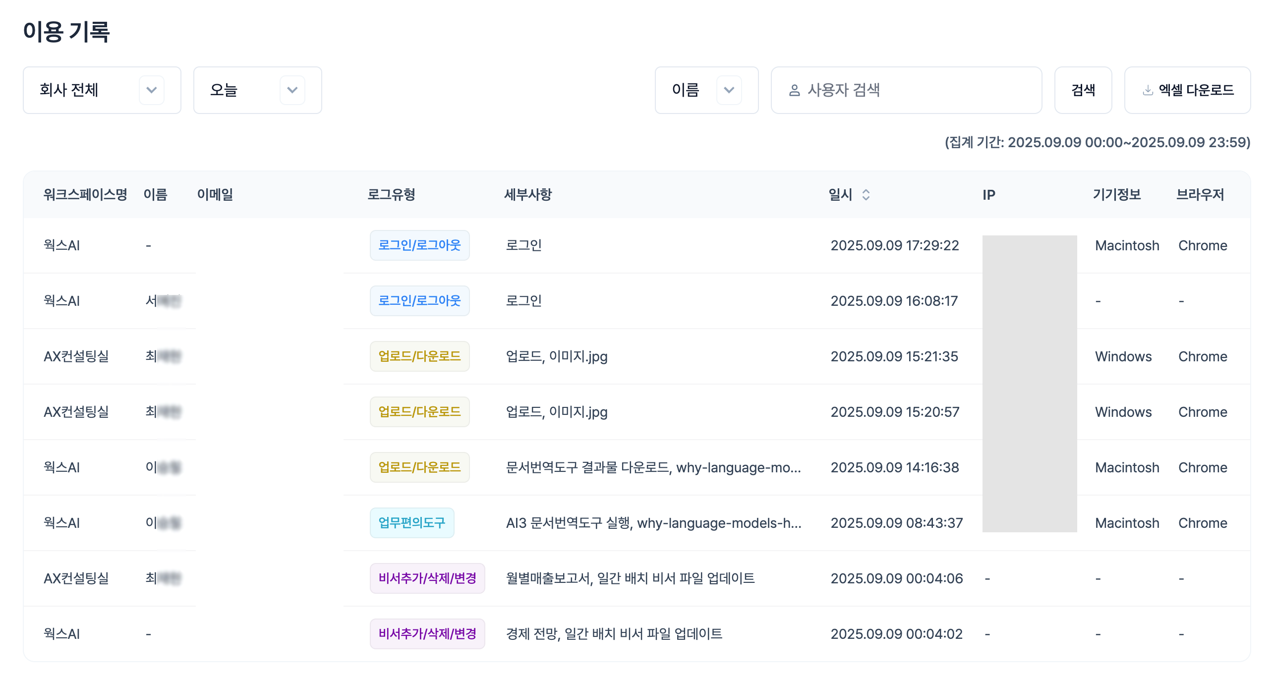Click the 세부사항 column header
Image resolution: width=1274 pixels, height=678 pixels.
[528, 195]
